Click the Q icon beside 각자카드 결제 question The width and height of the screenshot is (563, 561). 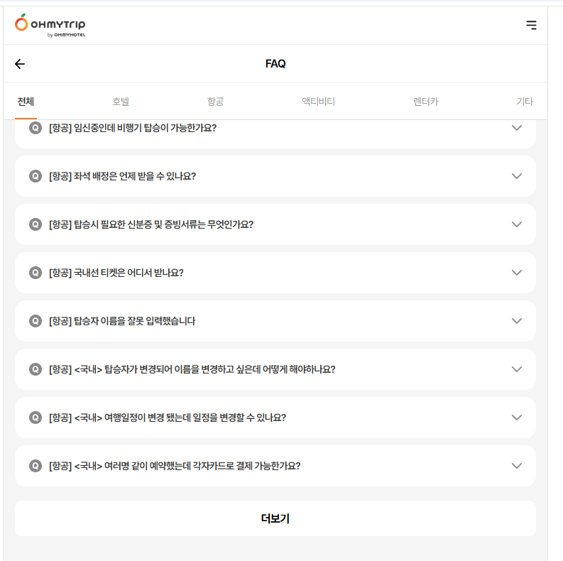click(35, 466)
